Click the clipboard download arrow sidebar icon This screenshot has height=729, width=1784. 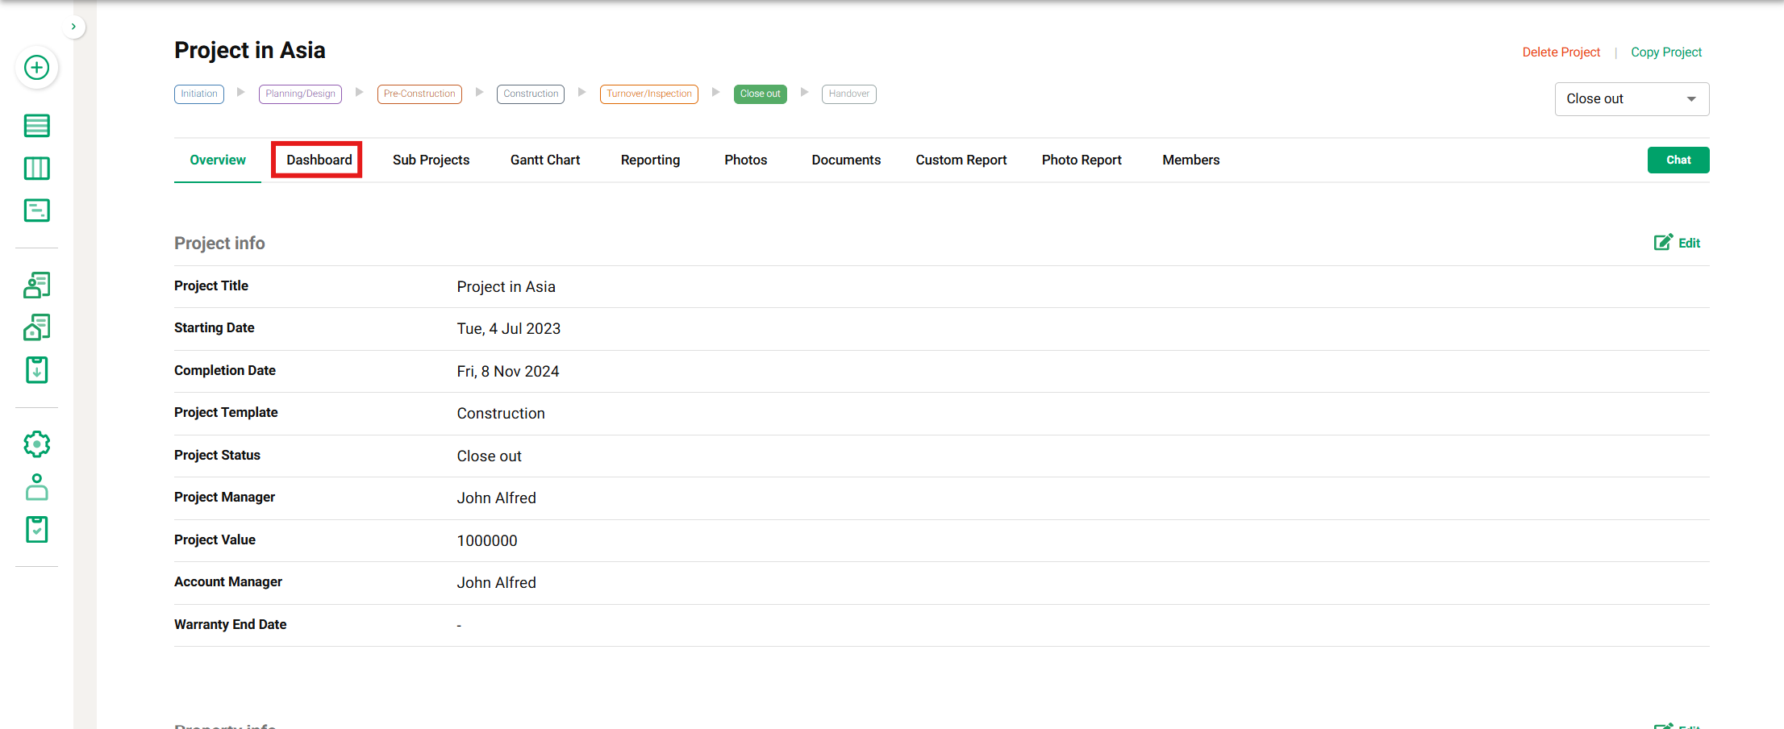click(36, 370)
